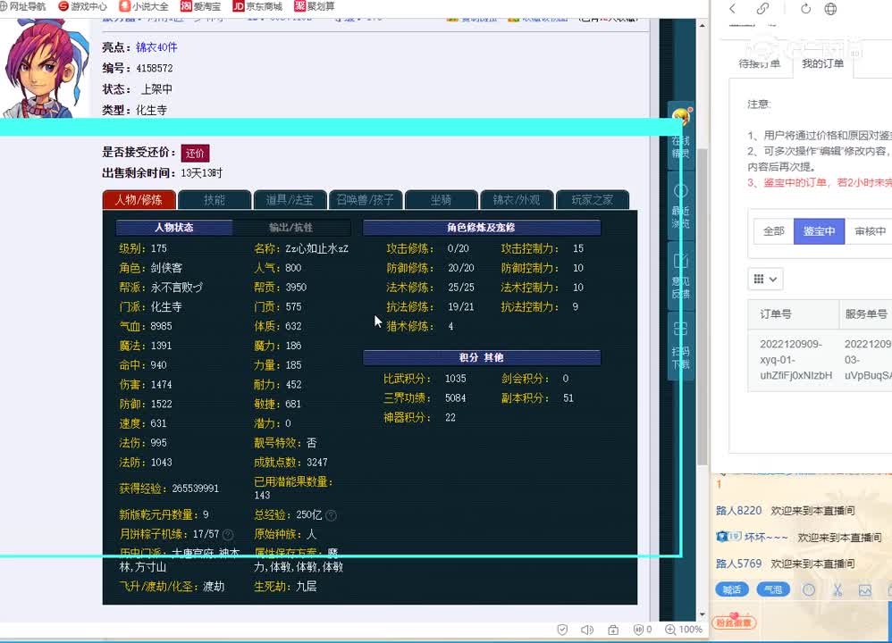Click character name Zz心如止水zZ
Viewport: 892px width, 643px height.
click(x=316, y=248)
